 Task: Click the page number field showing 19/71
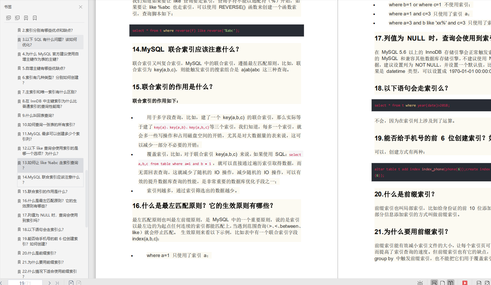(x=25, y=283)
